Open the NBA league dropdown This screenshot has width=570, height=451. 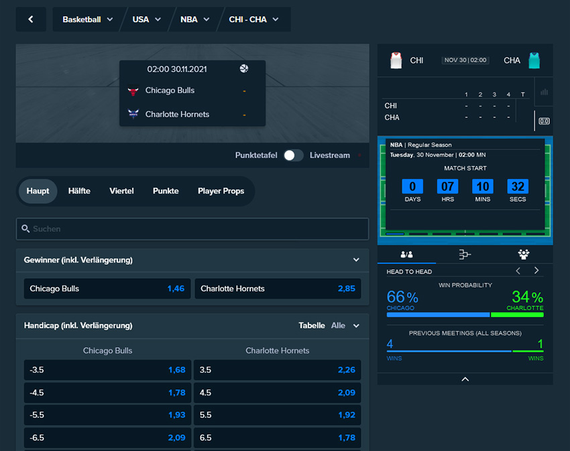(195, 19)
